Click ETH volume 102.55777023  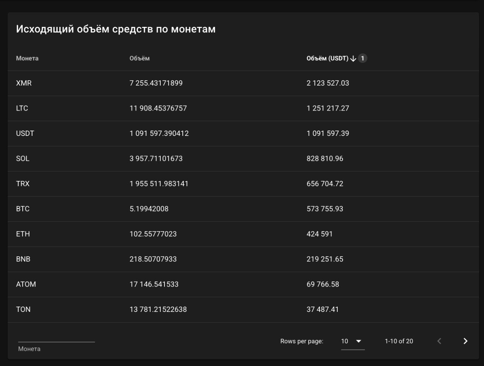153,234
